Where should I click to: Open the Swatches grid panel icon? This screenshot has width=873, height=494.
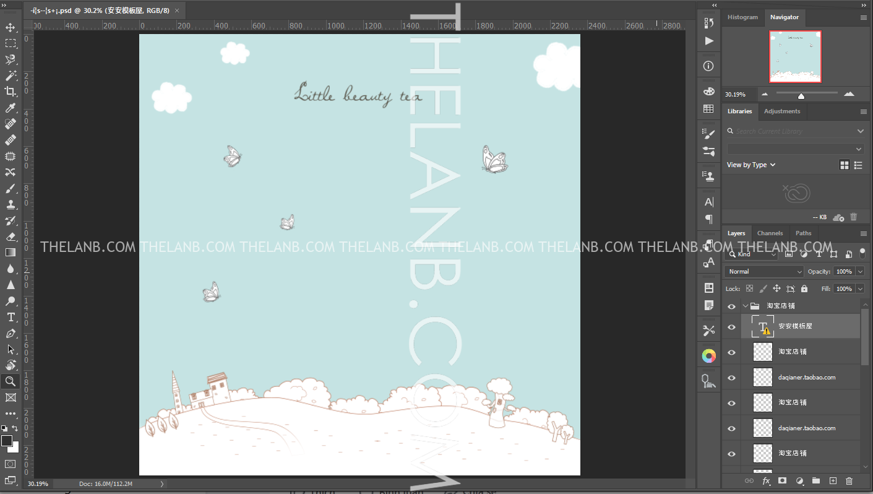[x=709, y=109]
